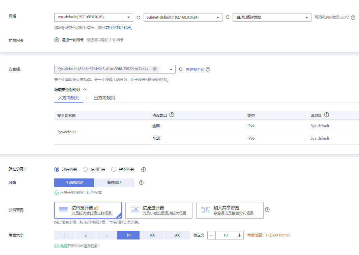Image resolution: width=359 pixels, height=255 pixels.
Task: Open help icon for 源地址 column
Action: tap(327, 115)
